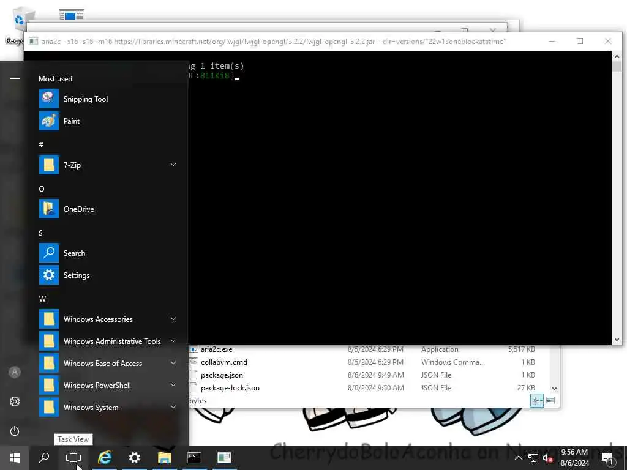Expand Windows Administrative Tools chevron
The height and width of the screenshot is (470, 627).
[173, 341]
